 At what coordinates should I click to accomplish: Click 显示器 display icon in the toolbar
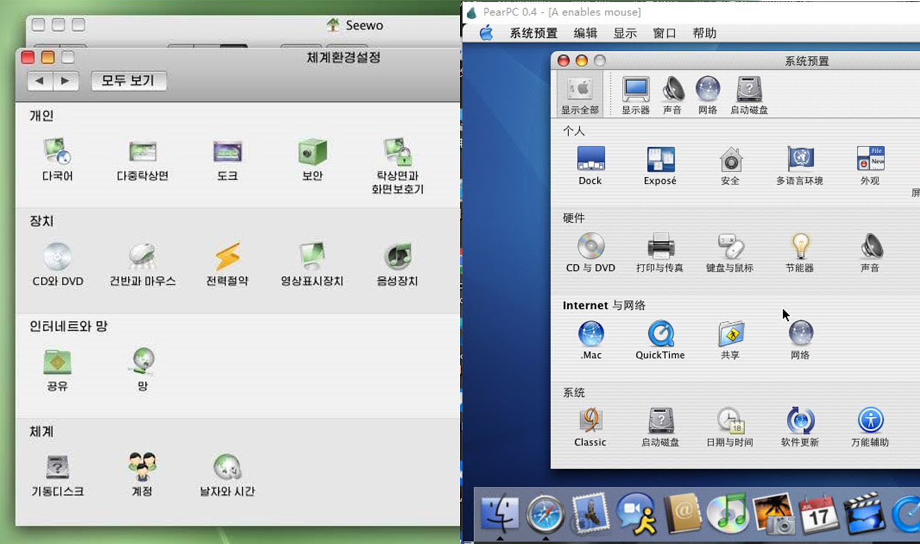635,95
